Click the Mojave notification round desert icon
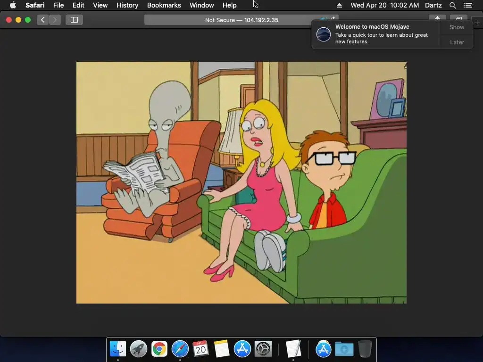 324,34
